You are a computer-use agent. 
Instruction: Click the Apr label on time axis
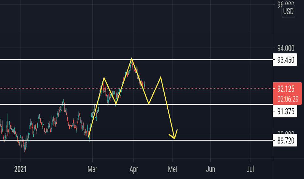(134, 169)
